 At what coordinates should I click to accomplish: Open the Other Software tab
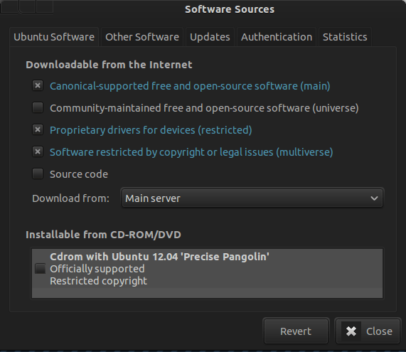click(142, 37)
